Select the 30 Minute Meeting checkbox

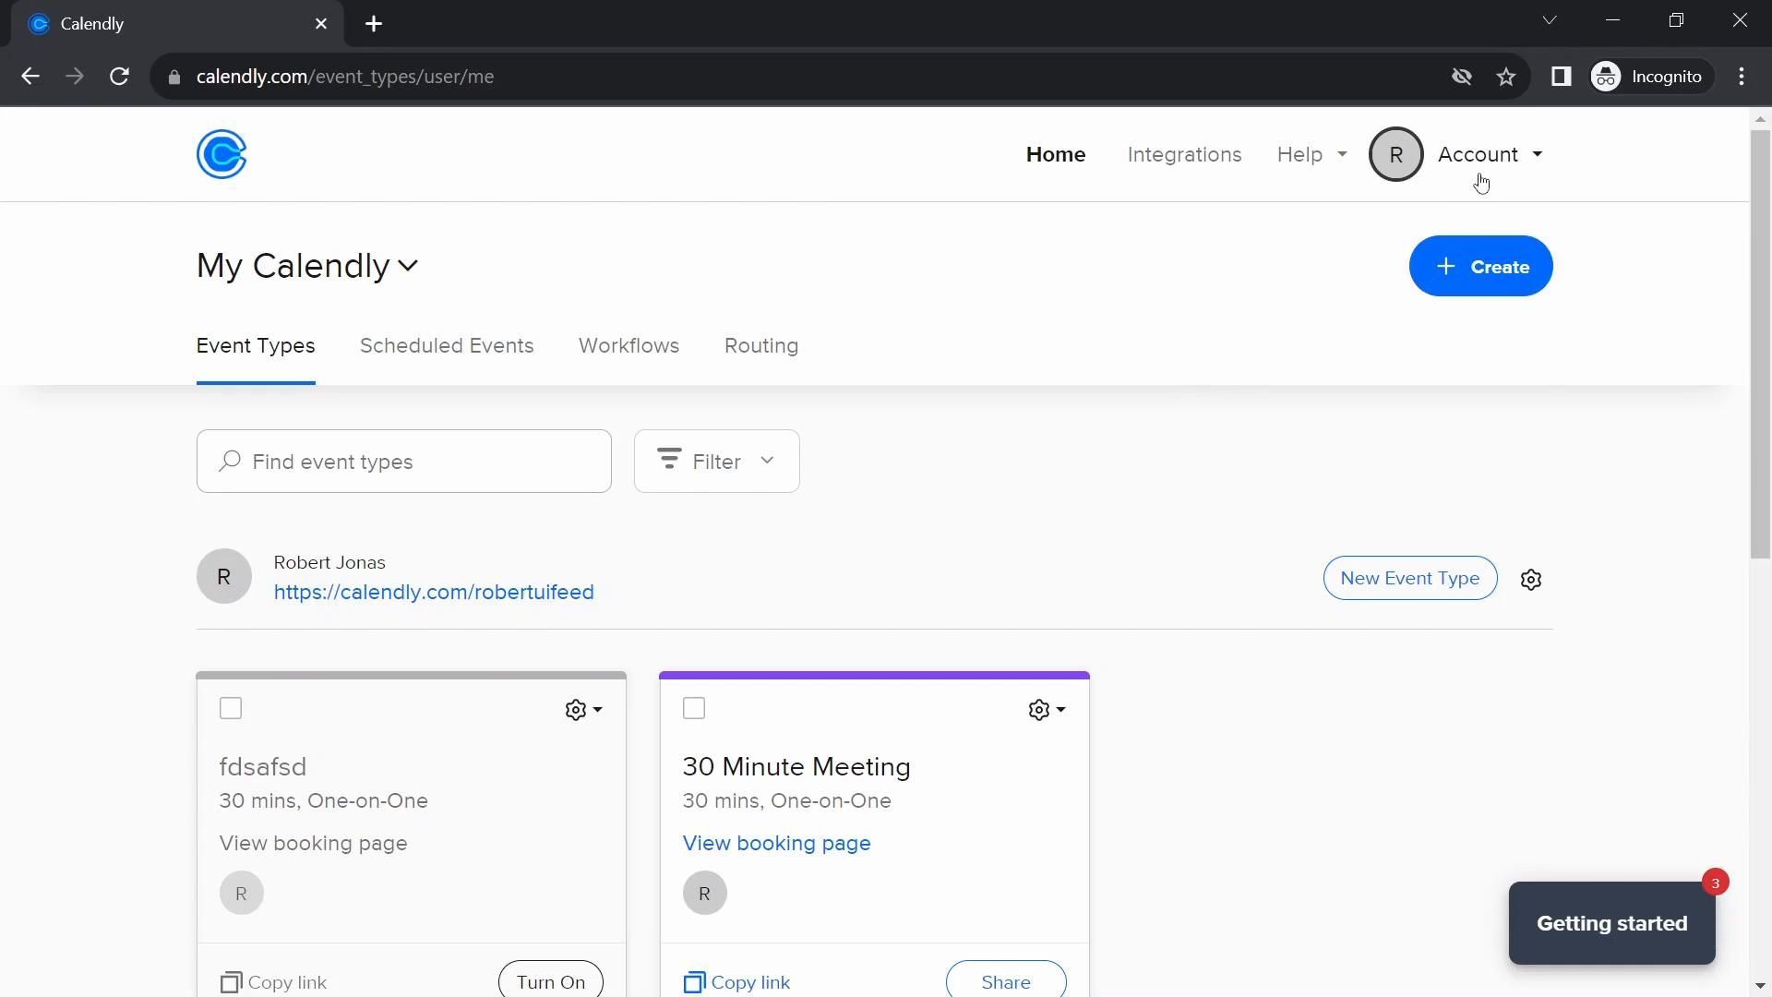[694, 709]
